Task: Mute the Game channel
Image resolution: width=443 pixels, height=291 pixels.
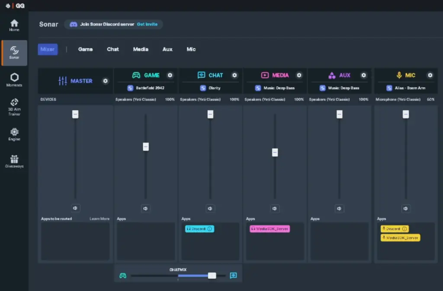Action: tap(145, 209)
